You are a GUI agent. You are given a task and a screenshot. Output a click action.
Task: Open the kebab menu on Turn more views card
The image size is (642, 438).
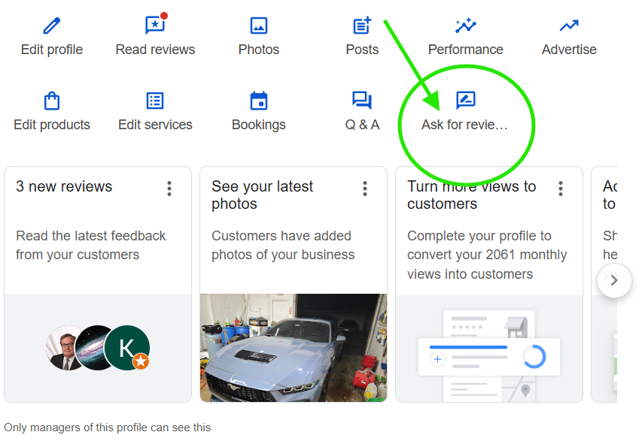(x=561, y=189)
